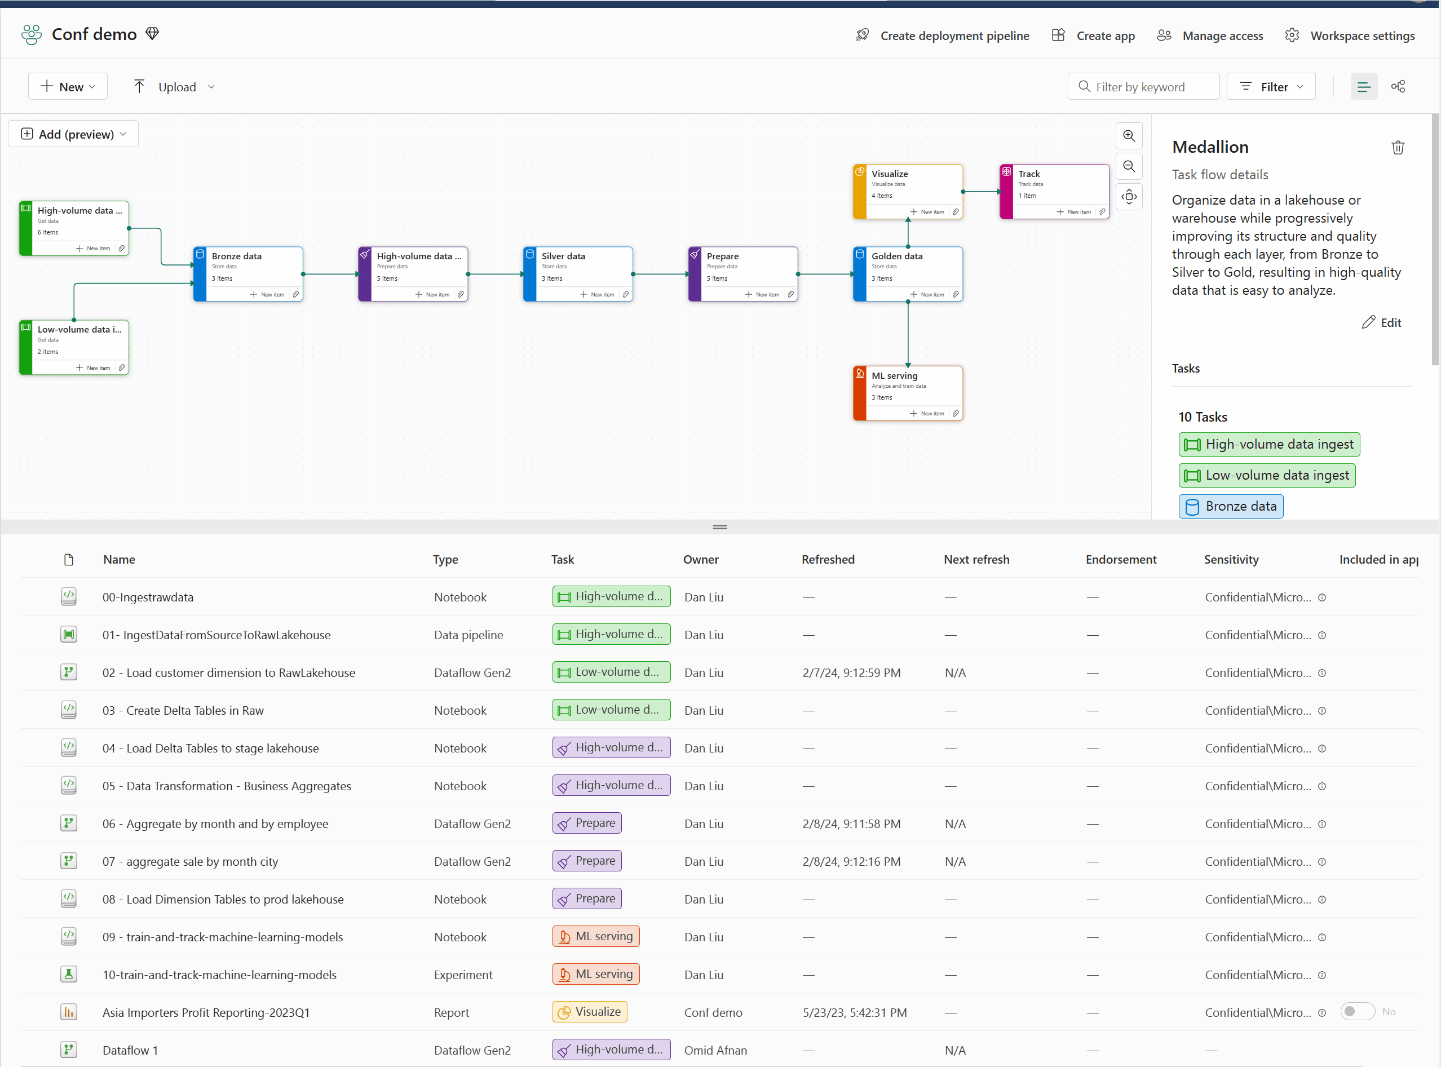Click attach clip icon on Bronze data card

(296, 295)
